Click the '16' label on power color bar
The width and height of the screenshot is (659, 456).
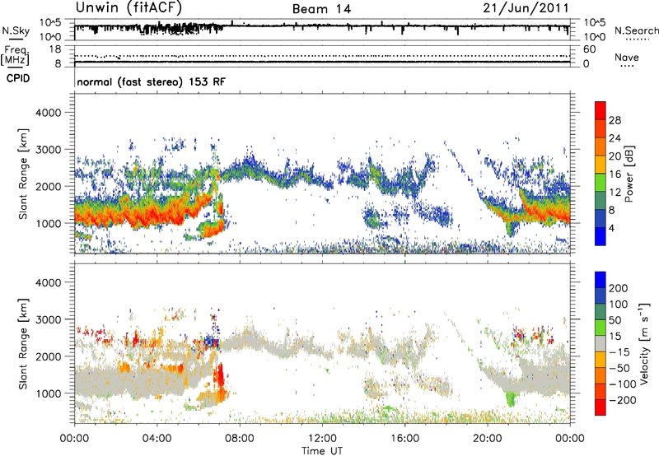pos(615,174)
